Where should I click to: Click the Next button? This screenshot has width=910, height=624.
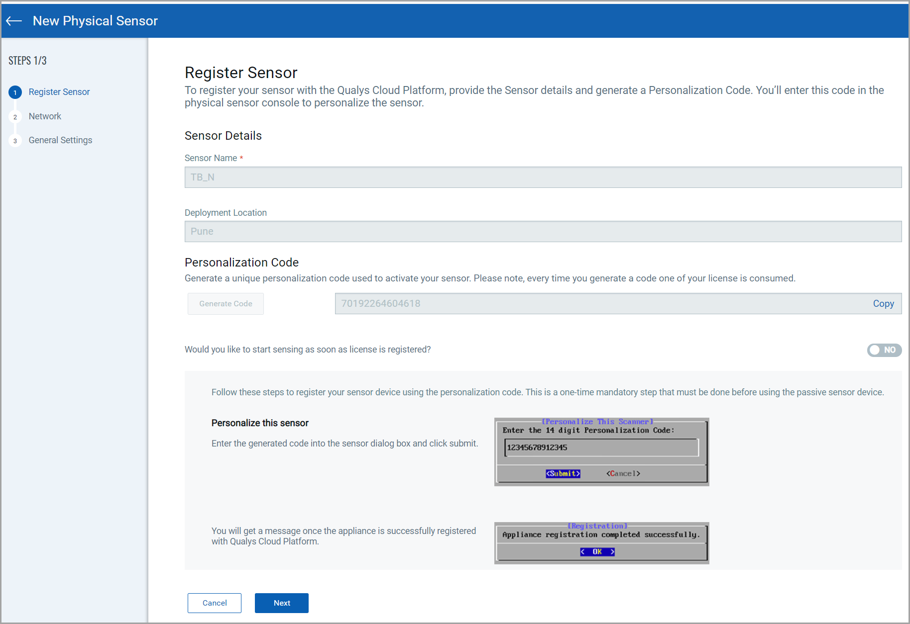tap(281, 603)
